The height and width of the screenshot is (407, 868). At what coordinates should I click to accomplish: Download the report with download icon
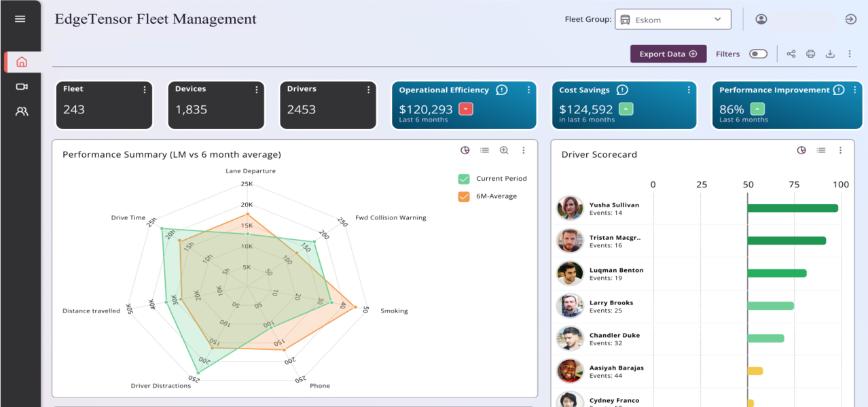click(830, 54)
